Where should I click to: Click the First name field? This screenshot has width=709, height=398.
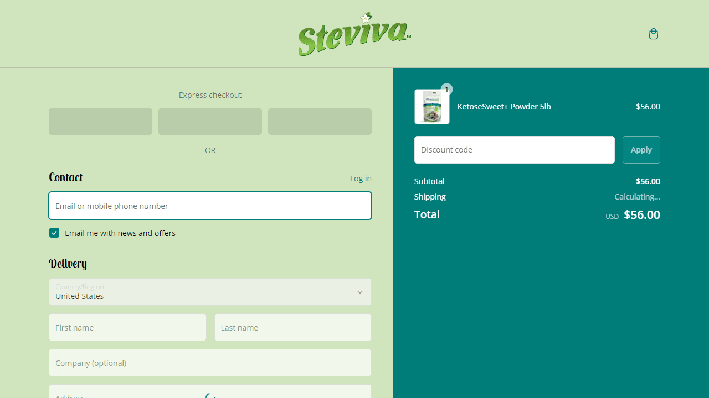tap(127, 327)
